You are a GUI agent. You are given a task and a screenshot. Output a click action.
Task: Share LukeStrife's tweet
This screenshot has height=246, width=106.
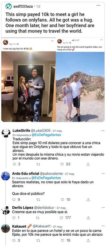click(x=88, y=164)
